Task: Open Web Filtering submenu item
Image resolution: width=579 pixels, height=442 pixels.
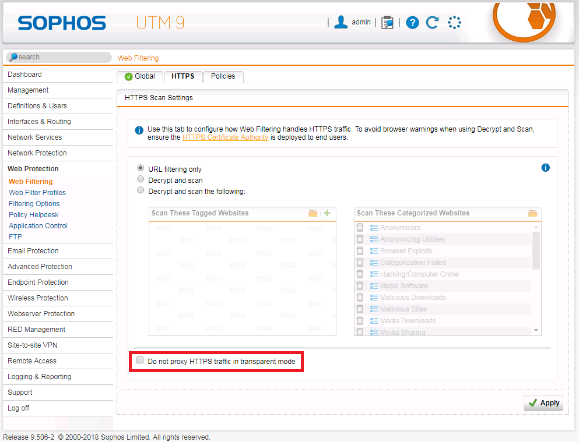Action: tap(31, 182)
